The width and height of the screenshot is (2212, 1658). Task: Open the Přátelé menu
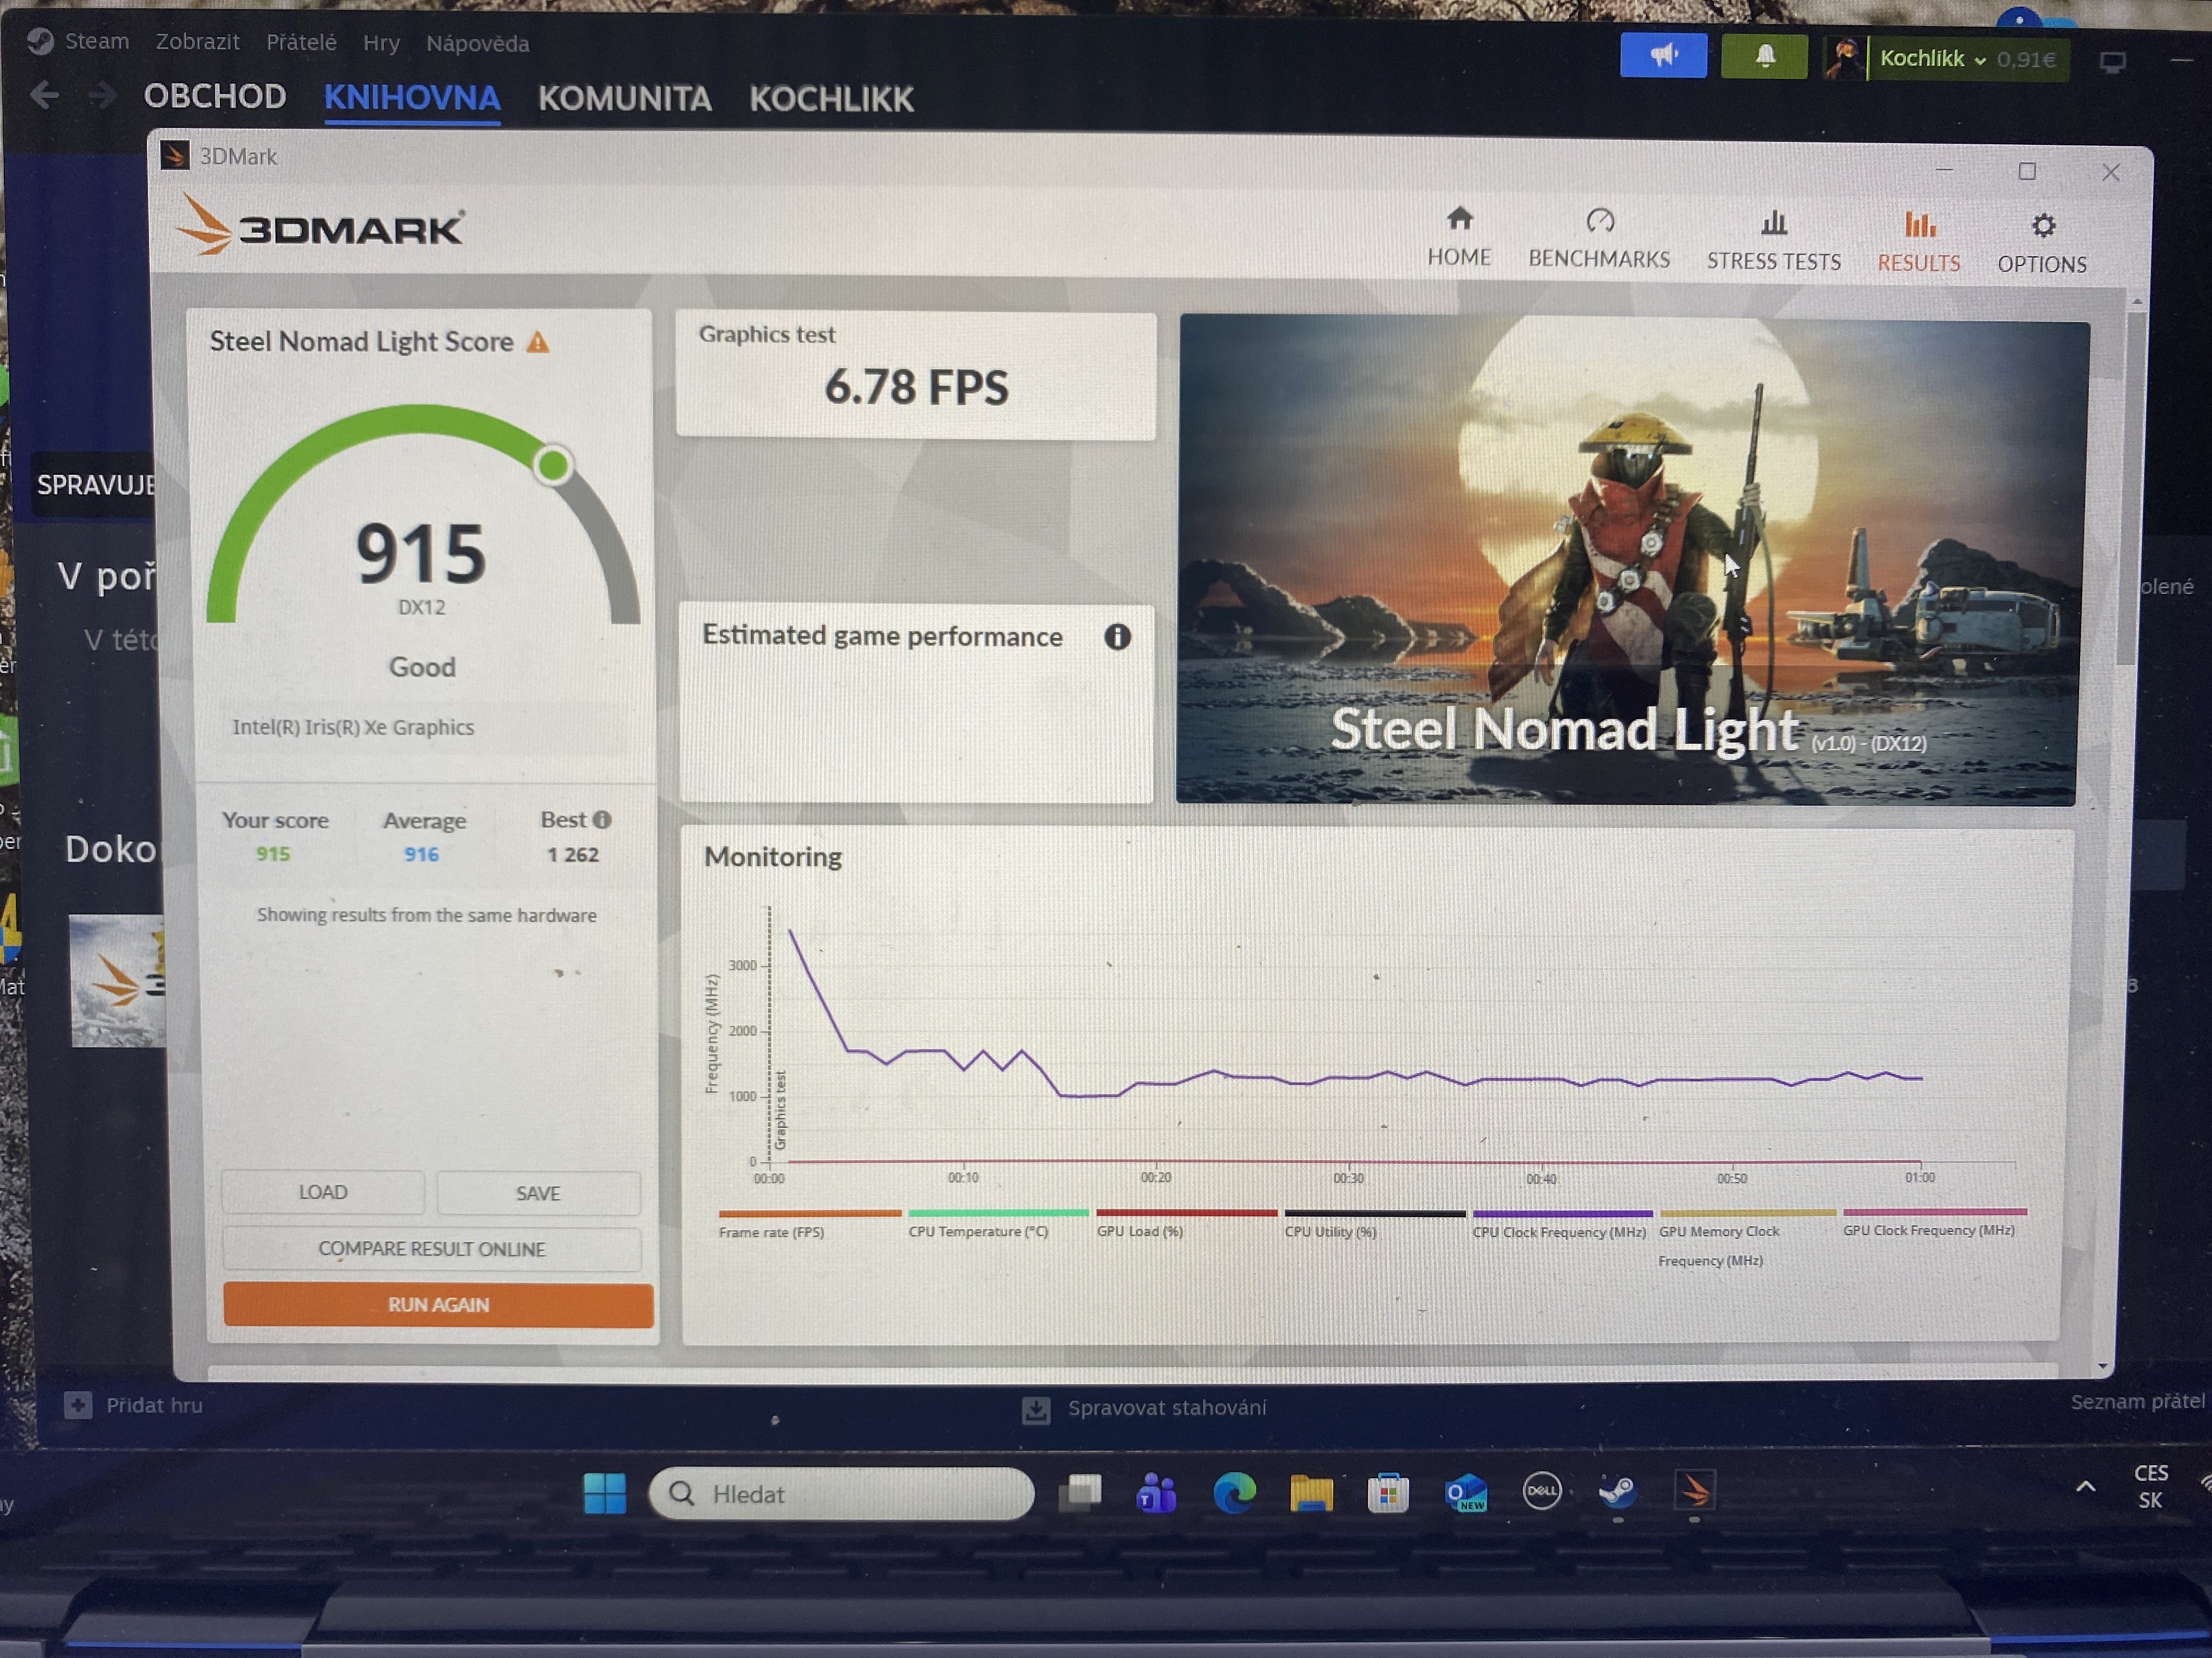pos(301,43)
